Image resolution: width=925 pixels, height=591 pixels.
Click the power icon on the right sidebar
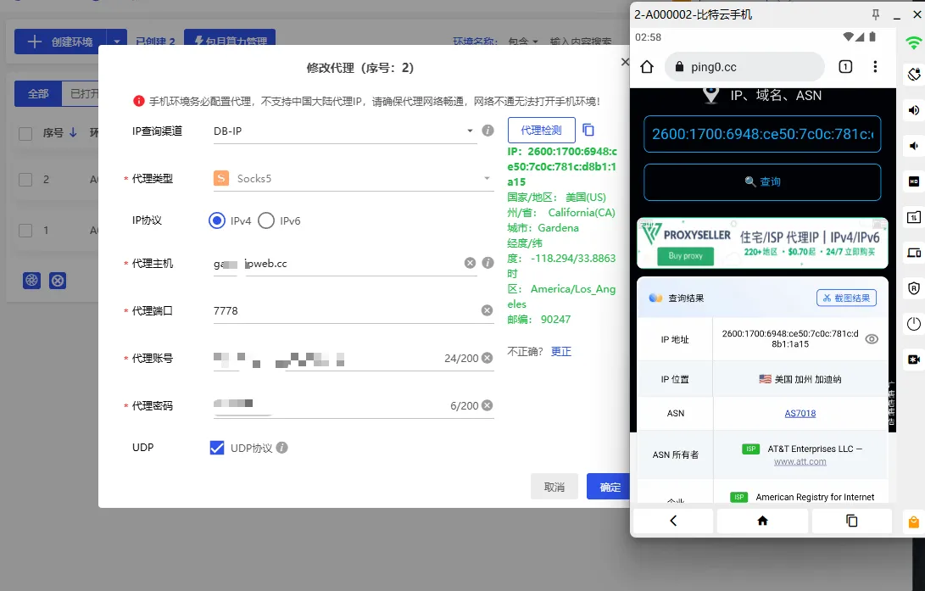(x=913, y=323)
